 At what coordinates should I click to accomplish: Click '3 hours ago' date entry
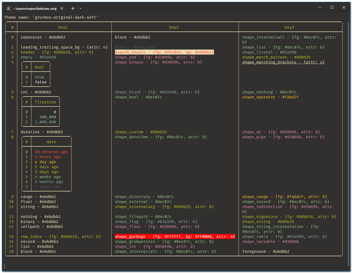[48, 157]
